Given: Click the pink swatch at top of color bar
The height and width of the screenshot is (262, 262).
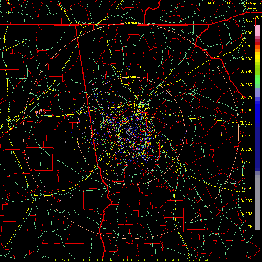Looking at the screenshot, I should tap(257, 31).
